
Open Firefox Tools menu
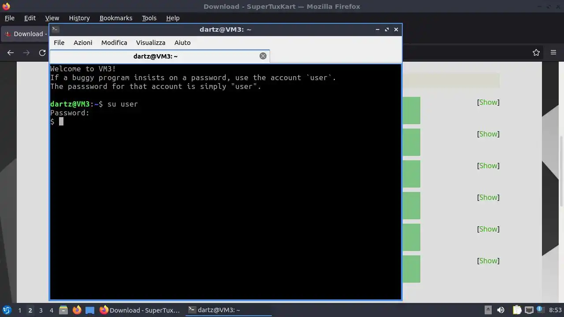click(x=149, y=18)
